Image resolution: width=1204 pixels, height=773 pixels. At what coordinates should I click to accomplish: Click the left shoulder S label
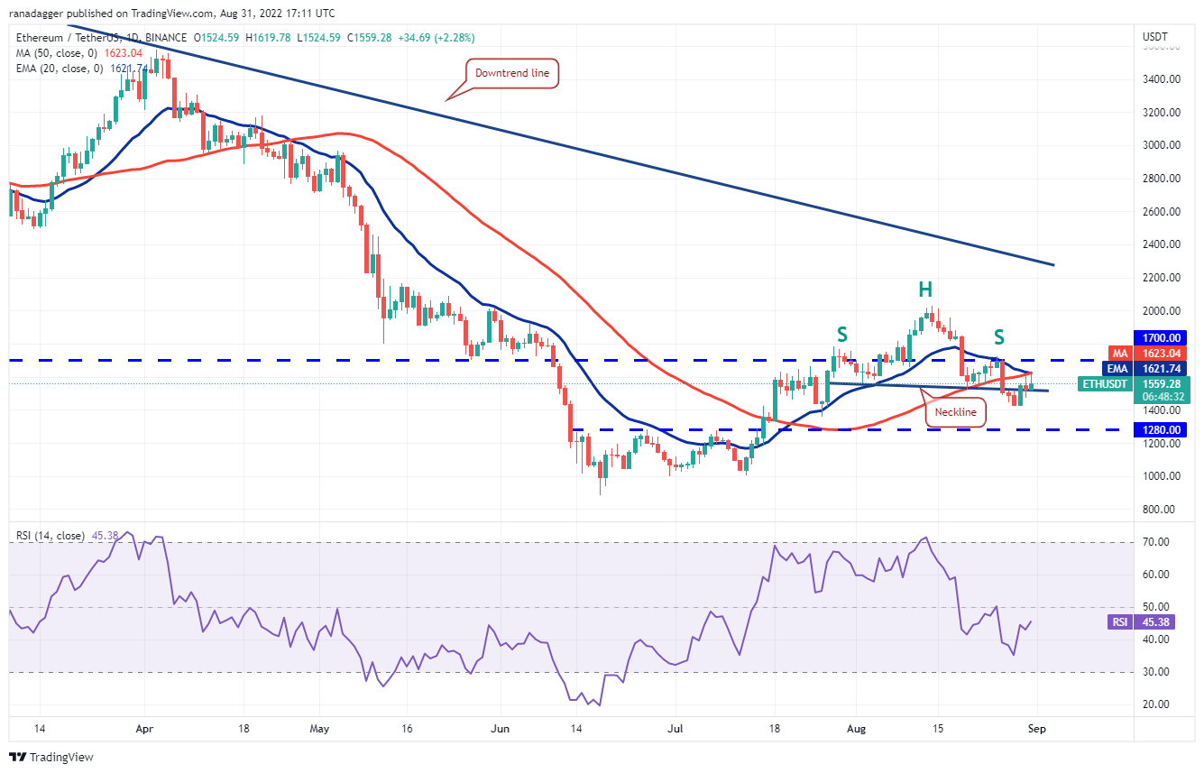(x=841, y=335)
